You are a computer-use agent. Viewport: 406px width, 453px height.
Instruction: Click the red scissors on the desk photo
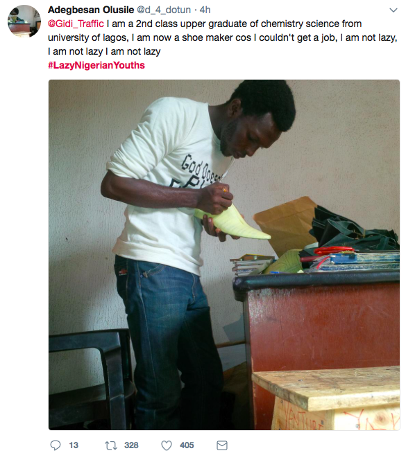(x=335, y=250)
